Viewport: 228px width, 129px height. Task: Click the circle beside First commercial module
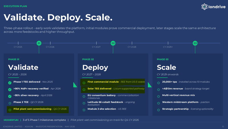tap(84, 83)
